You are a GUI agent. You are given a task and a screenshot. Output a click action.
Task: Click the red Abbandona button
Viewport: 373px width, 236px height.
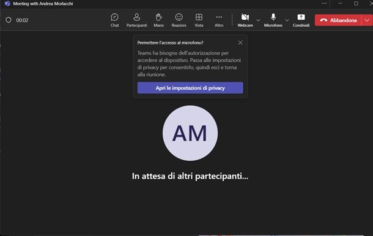(x=338, y=20)
